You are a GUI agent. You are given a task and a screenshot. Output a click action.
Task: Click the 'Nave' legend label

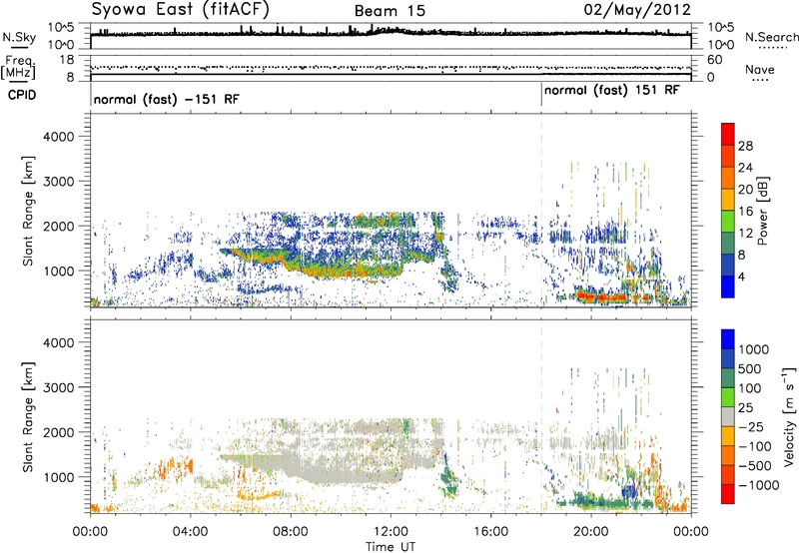tap(760, 70)
